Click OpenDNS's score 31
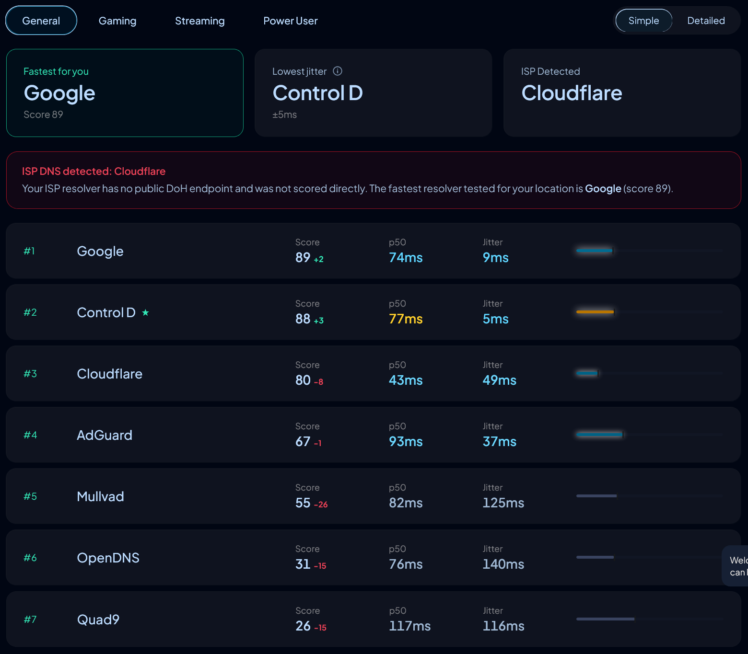Viewport: 748px width, 654px height. click(x=303, y=564)
